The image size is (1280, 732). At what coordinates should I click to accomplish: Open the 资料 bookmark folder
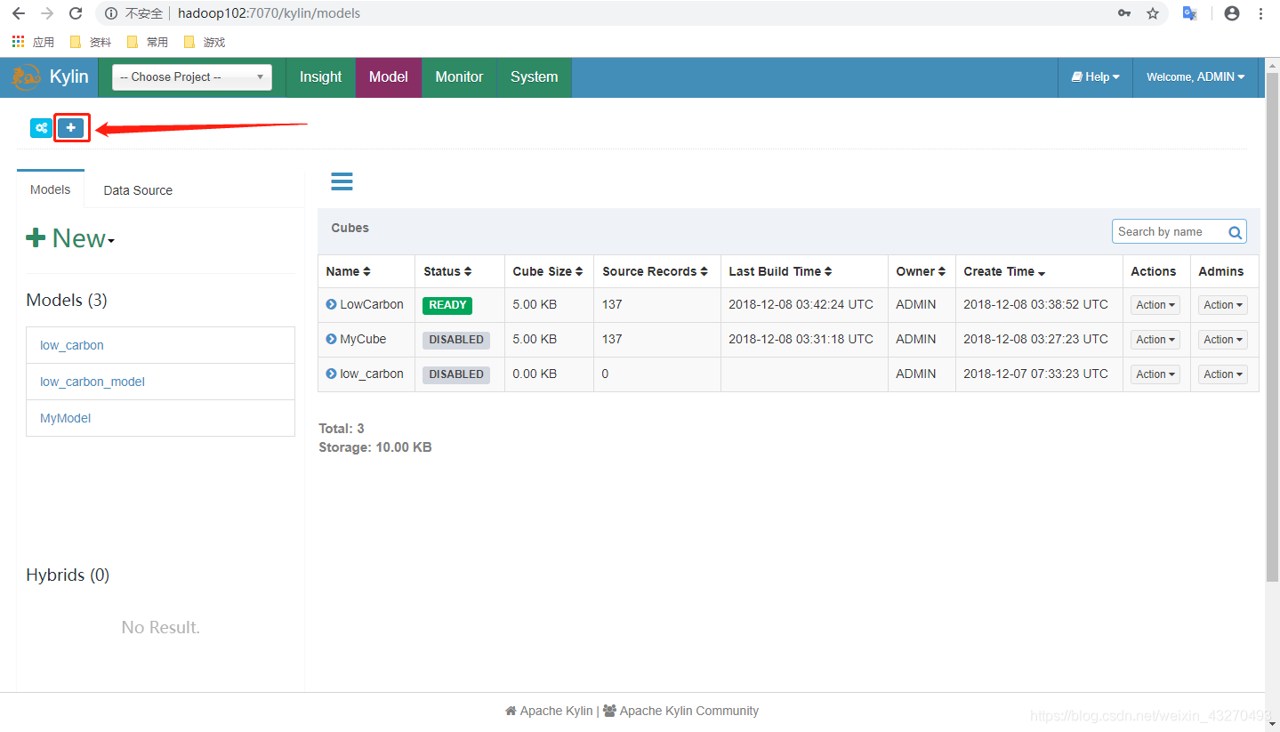91,42
